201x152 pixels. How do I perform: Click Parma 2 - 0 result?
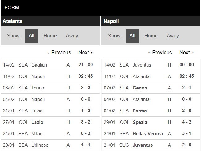click(x=186, y=111)
